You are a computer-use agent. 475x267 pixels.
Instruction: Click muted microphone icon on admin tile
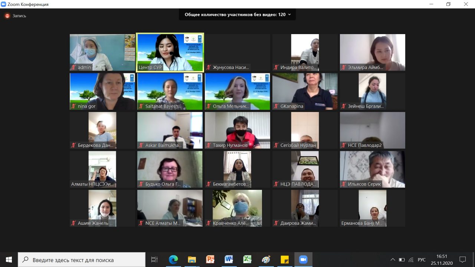[73, 67]
